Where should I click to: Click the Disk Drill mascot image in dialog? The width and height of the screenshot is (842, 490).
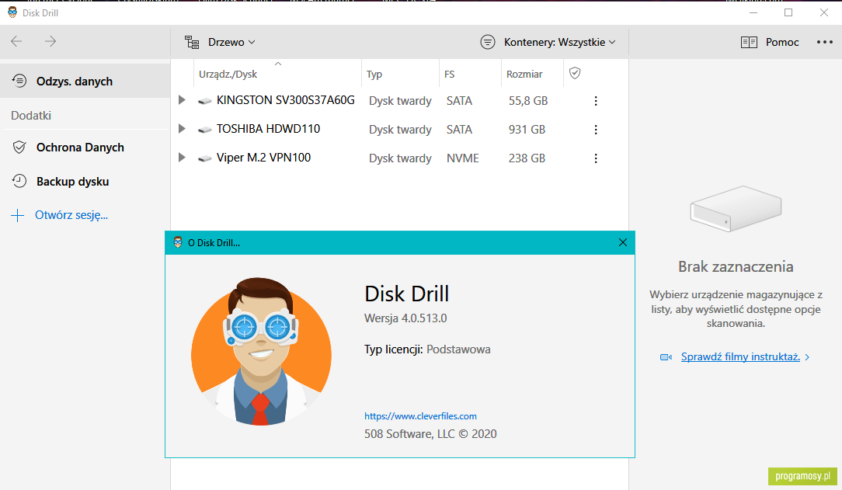click(261, 352)
